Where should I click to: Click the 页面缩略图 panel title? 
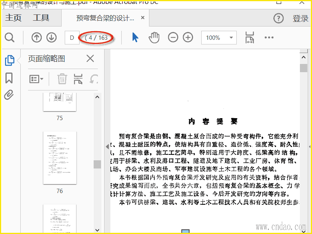[x=46, y=59]
